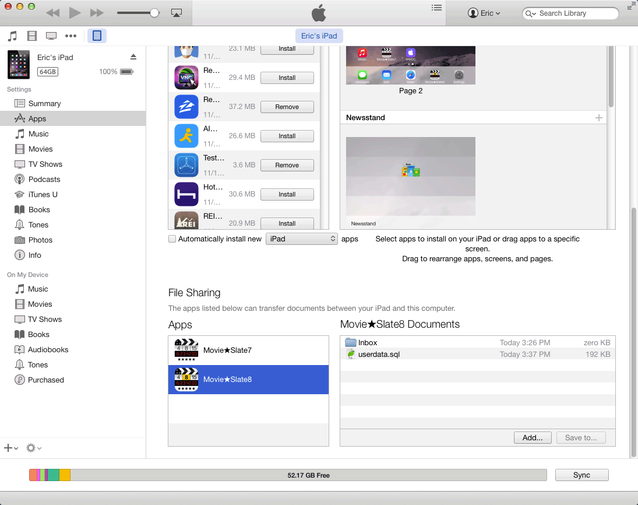The width and height of the screenshot is (638, 505).
Task: Click the iPad device thumbnail in sidebar
Action: pyautogui.click(x=19, y=64)
